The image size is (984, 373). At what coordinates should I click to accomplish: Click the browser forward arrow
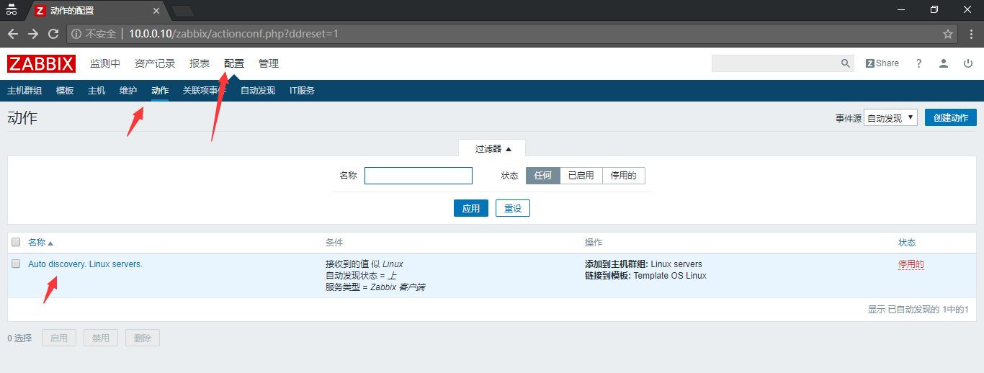[33, 34]
